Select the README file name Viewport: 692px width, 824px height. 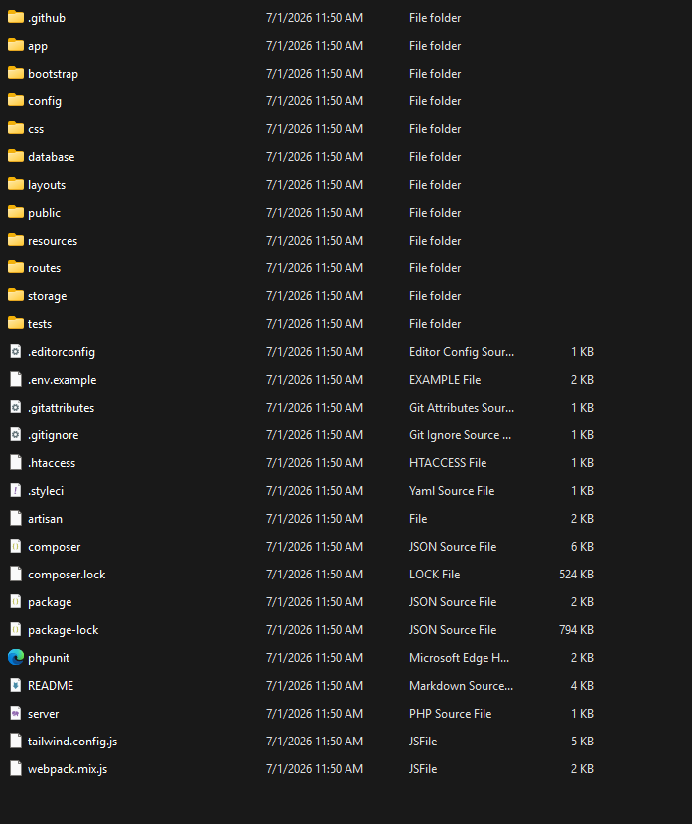51,685
